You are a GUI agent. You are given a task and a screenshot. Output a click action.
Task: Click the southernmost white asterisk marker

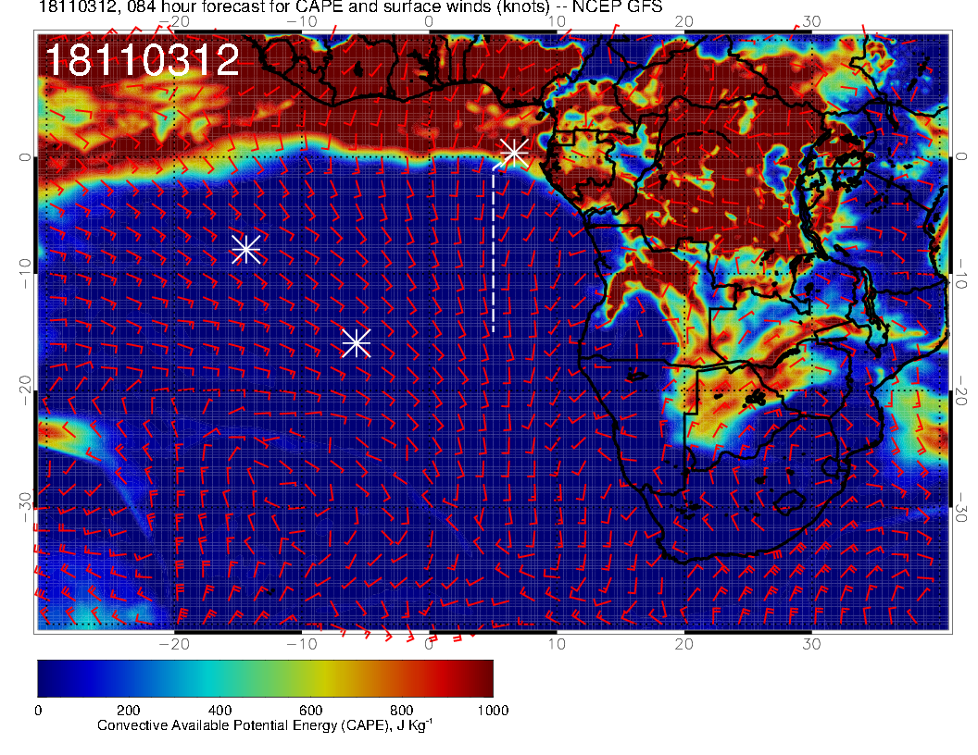point(356,342)
